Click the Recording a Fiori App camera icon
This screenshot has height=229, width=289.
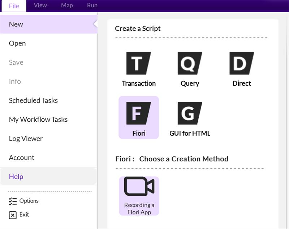pos(139,187)
